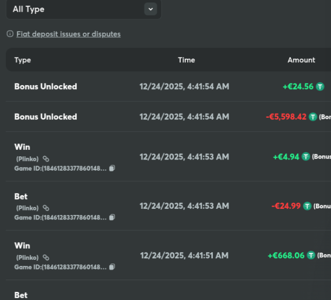Viewport: 331px width, 300px height.
Task: Click the Amount column header
Action: 301,60
